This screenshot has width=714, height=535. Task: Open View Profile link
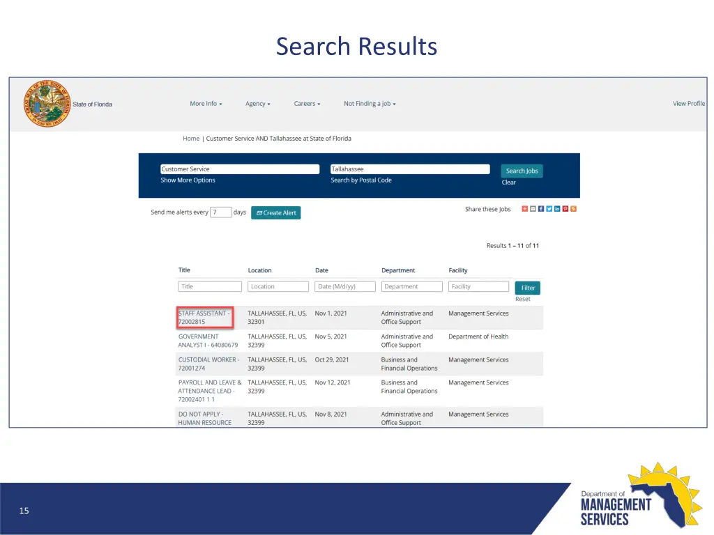[x=688, y=104]
